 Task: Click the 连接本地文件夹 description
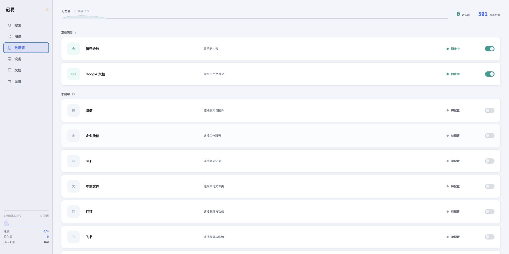pyautogui.click(x=214, y=186)
